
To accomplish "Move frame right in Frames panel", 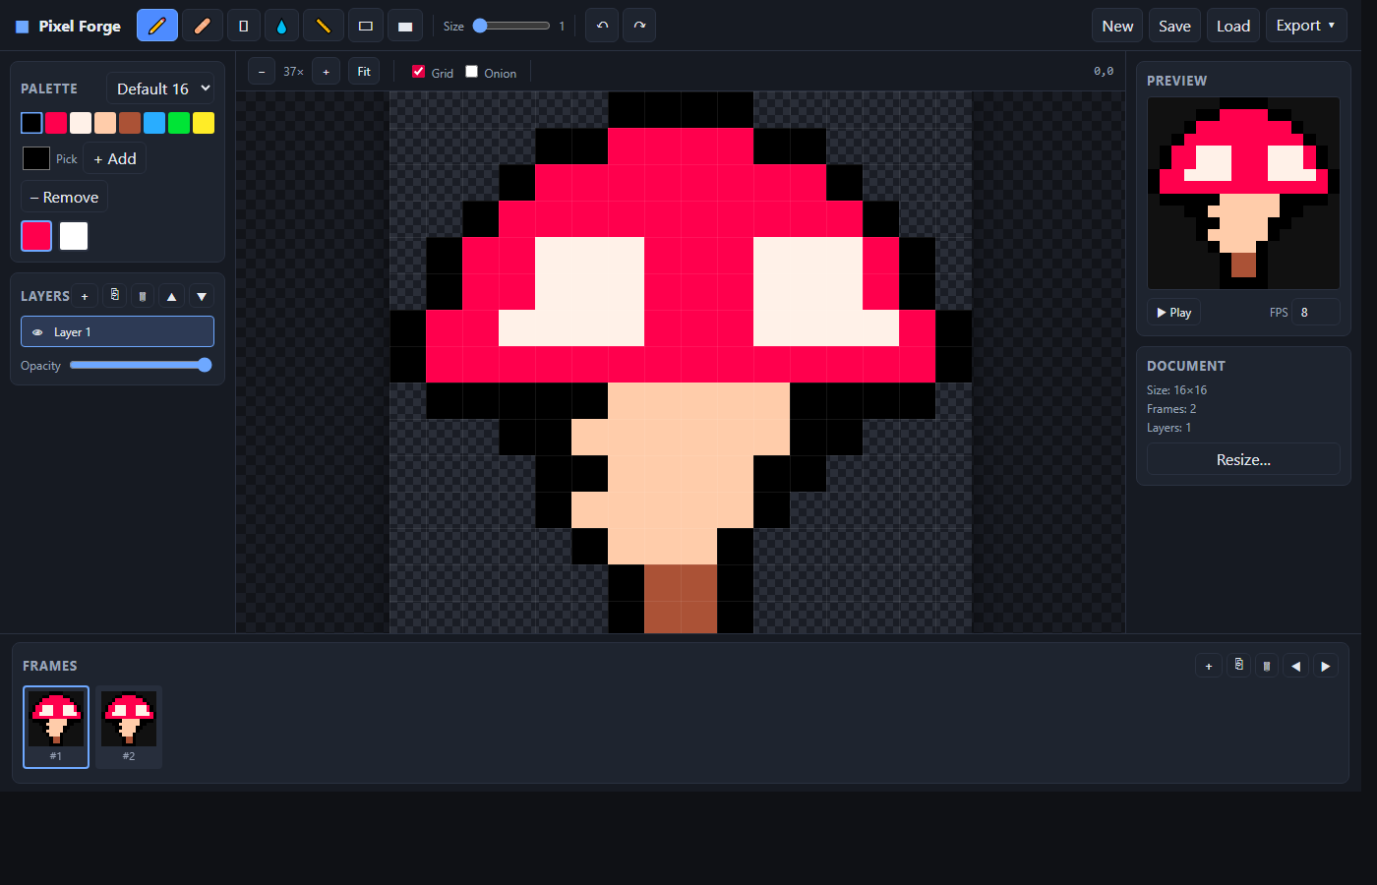I will [1326, 666].
